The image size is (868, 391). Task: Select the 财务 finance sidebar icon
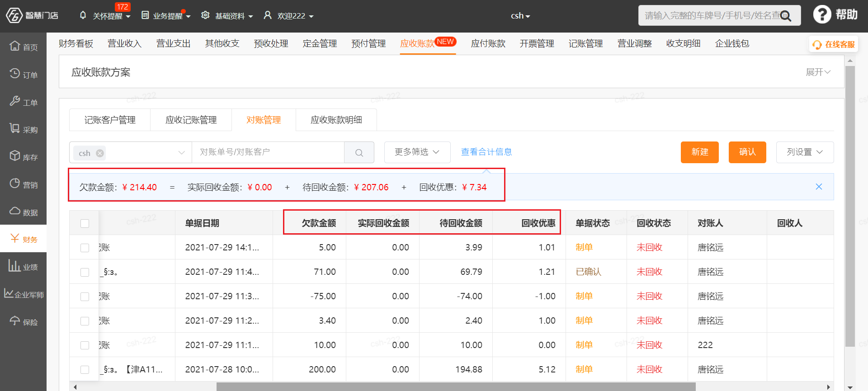coord(15,238)
